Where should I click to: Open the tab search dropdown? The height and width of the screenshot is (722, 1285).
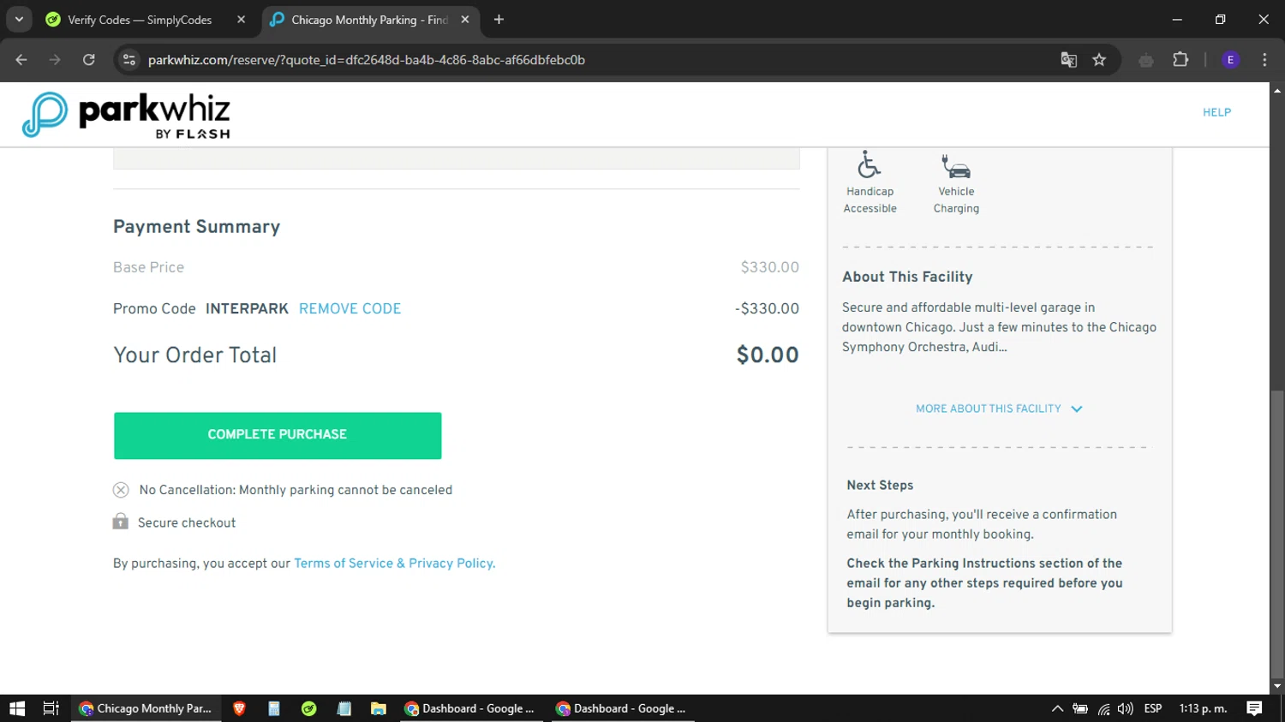tap(19, 19)
